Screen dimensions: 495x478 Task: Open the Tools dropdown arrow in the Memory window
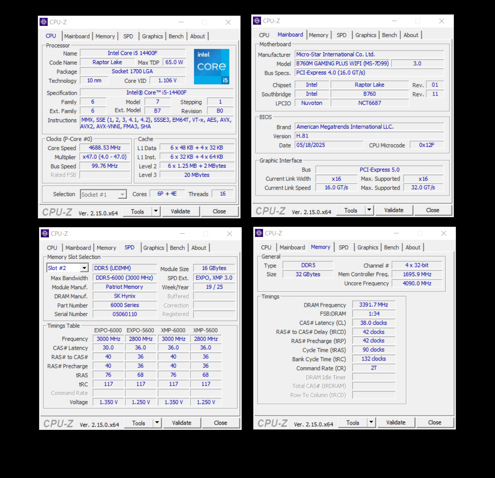click(371, 422)
